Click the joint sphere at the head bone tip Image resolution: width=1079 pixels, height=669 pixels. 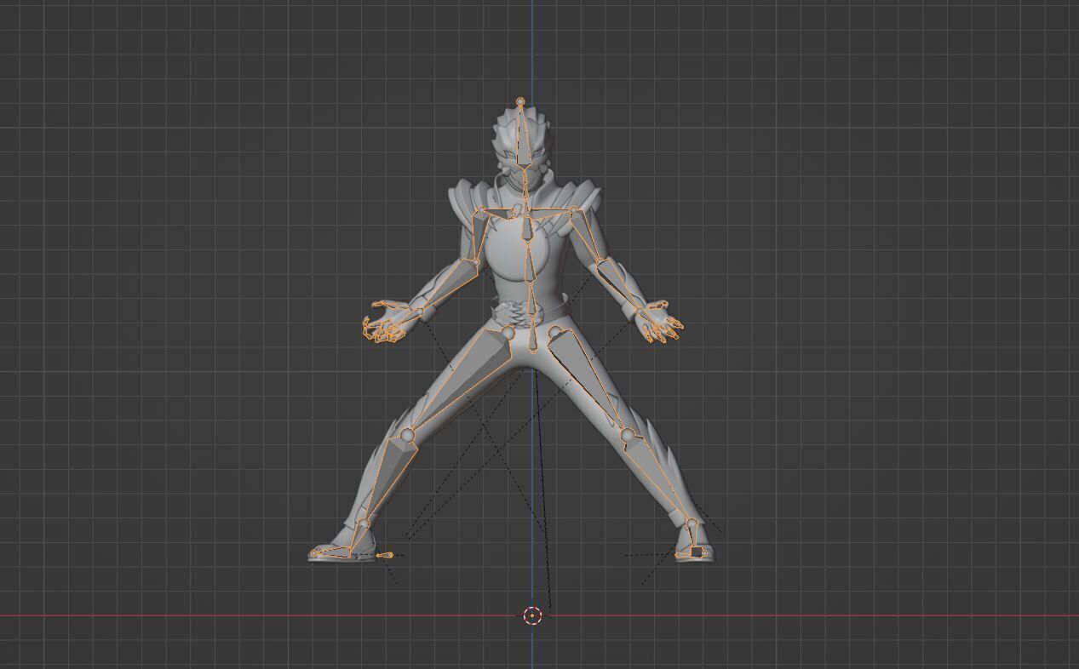[x=520, y=101]
